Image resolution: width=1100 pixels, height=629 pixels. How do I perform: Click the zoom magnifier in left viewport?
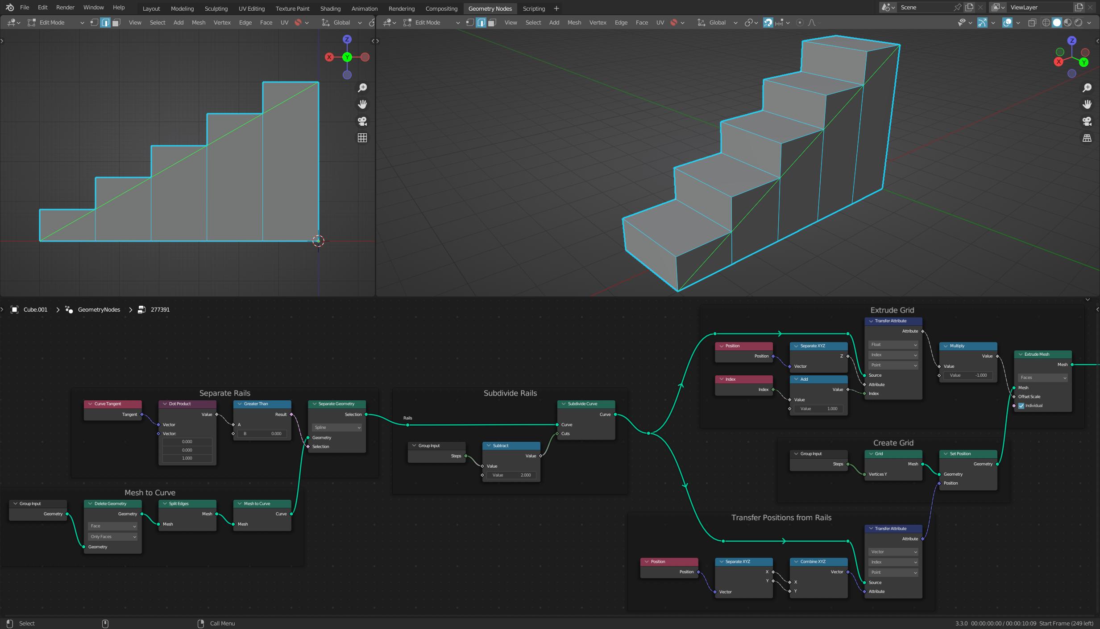(362, 88)
